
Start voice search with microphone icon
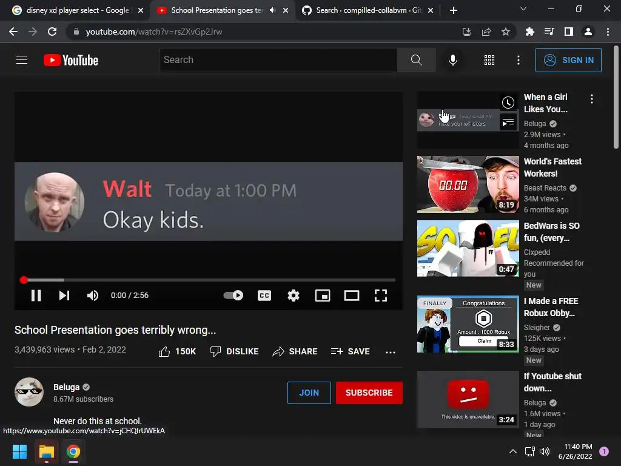[452, 60]
